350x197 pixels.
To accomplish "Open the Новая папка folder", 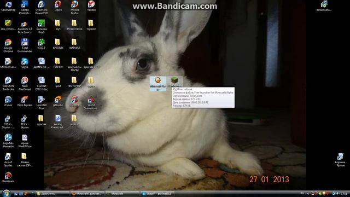I will pyautogui.click(x=74, y=25).
